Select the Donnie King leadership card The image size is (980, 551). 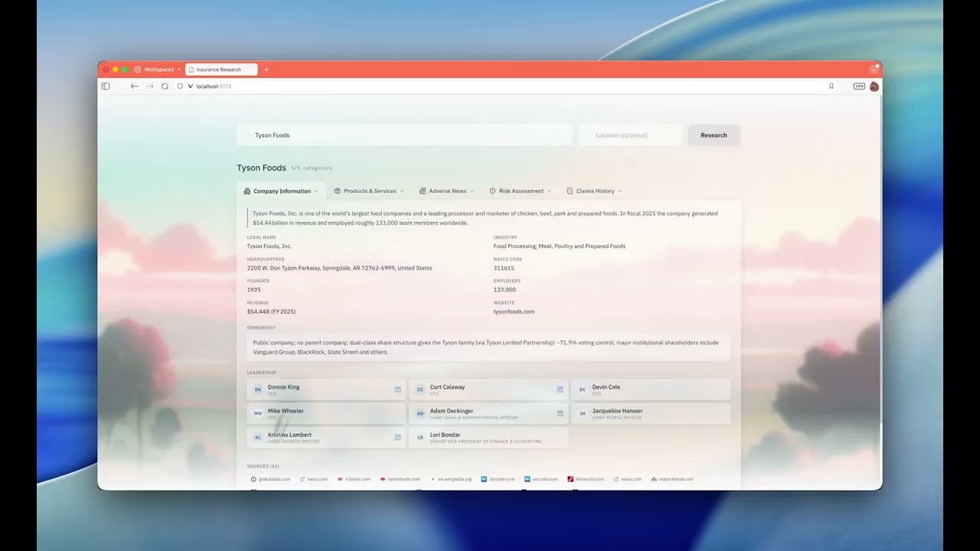point(326,390)
